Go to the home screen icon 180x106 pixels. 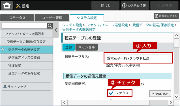pos(7,5)
